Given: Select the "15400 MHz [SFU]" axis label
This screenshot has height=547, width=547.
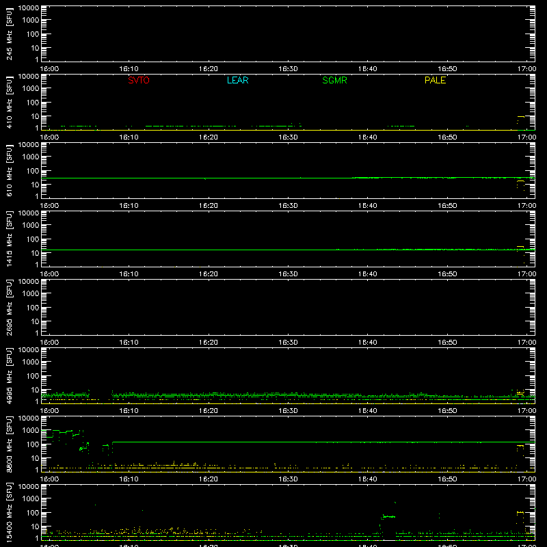Looking at the screenshot, I should tap(9, 512).
